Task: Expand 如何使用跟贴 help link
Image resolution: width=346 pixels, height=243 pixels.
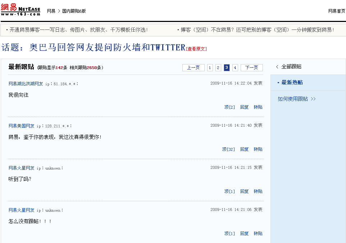Action: [x=296, y=99]
